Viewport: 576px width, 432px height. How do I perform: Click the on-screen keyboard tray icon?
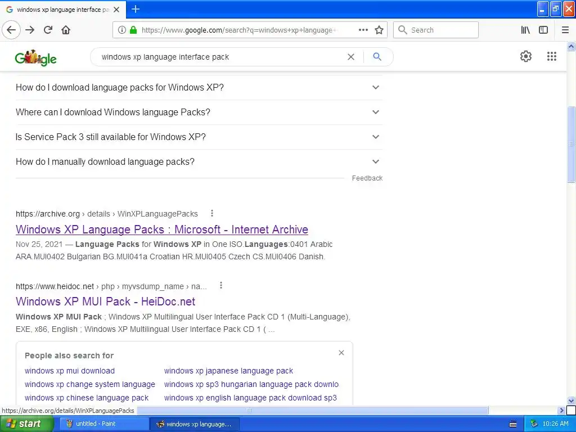click(513, 424)
